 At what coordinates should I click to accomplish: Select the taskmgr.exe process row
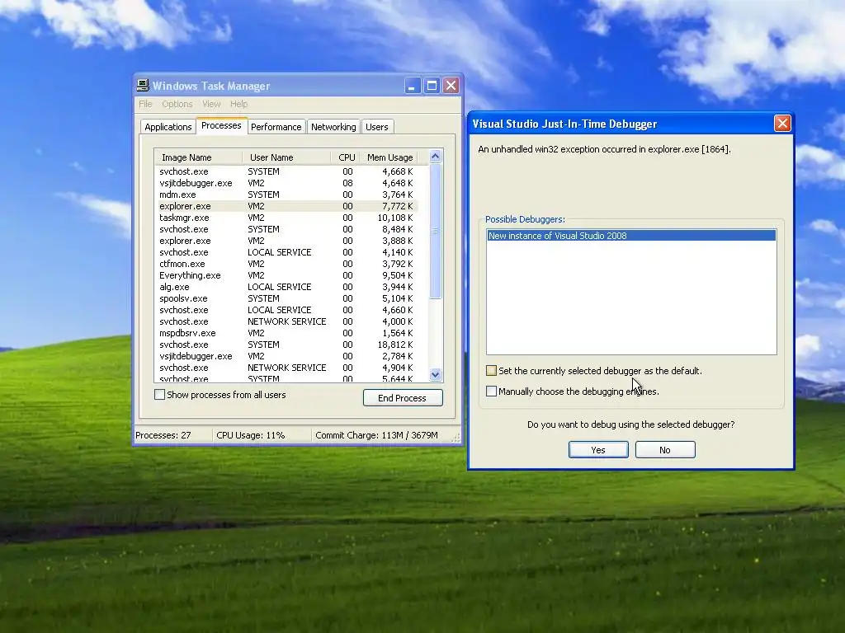pyautogui.click(x=286, y=218)
